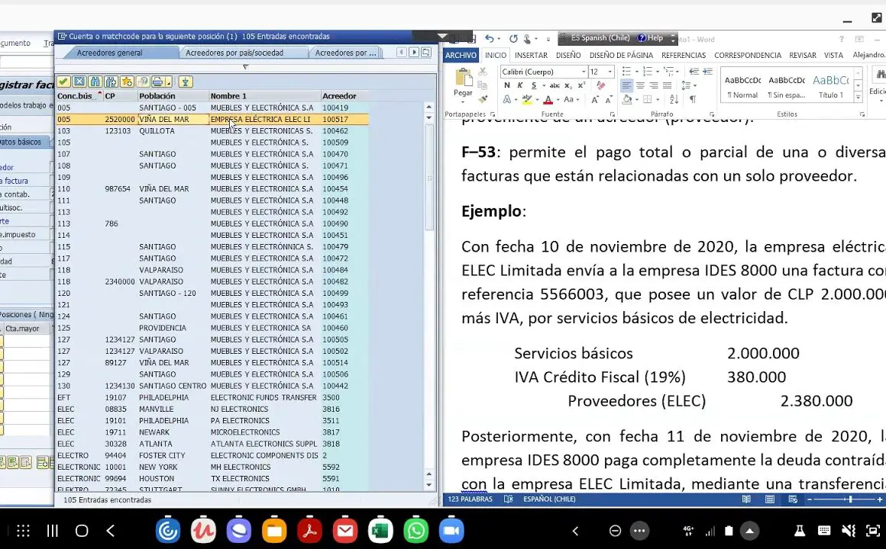Apply the Título 1 style
Image resolution: width=886 pixels, height=549 pixels.
click(831, 85)
